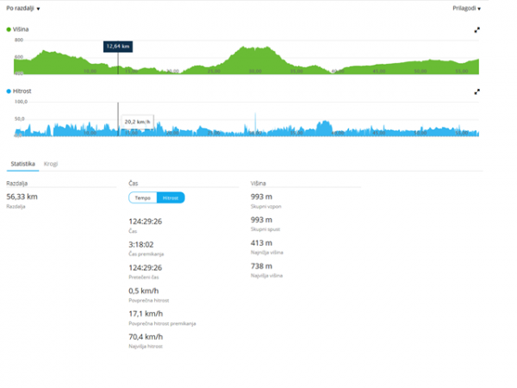Open the Prilagodi dropdown menu
The width and height of the screenshot is (517, 388).
point(466,8)
